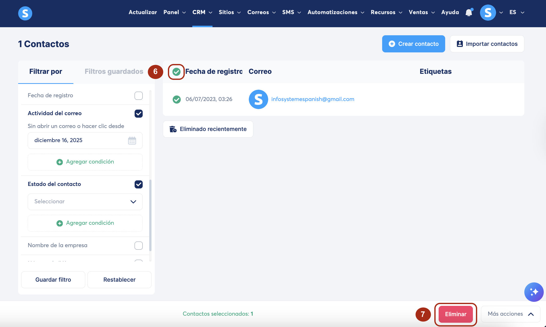Image resolution: width=546 pixels, height=327 pixels.
Task: Switch to the Filtros guardados tab
Action: (114, 72)
